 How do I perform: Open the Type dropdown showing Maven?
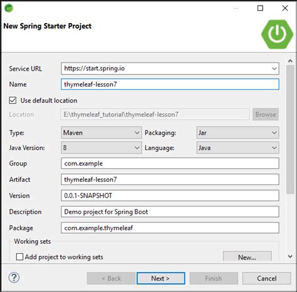click(102, 133)
